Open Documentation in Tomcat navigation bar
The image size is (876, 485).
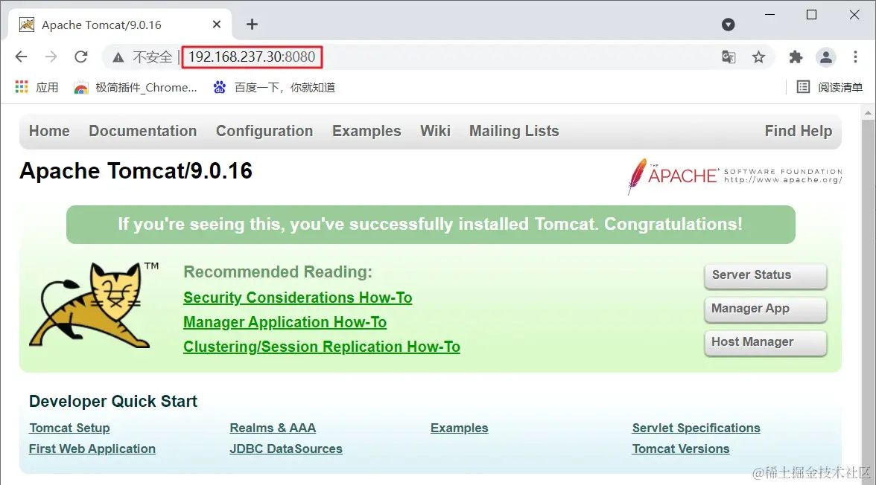point(142,131)
